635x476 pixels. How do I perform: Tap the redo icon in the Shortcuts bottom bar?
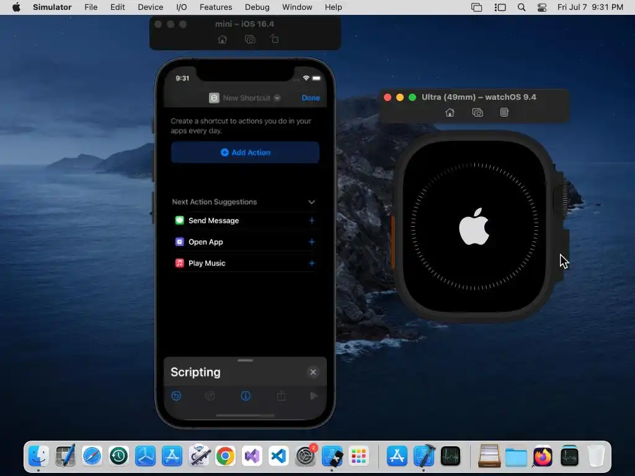click(210, 396)
